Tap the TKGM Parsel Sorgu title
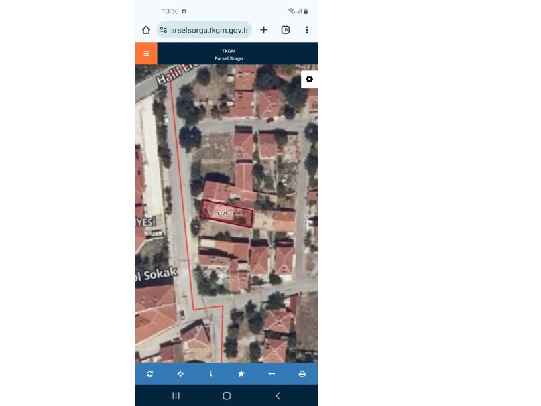This screenshot has width=541, height=406. pyautogui.click(x=229, y=54)
